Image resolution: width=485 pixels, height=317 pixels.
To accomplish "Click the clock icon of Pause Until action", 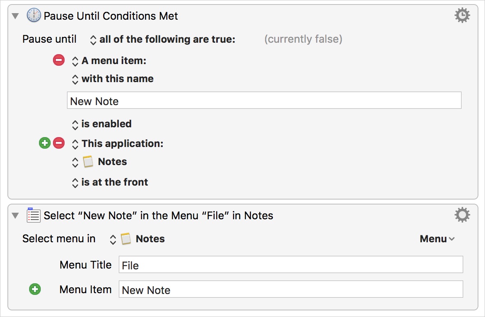I will coord(34,16).
